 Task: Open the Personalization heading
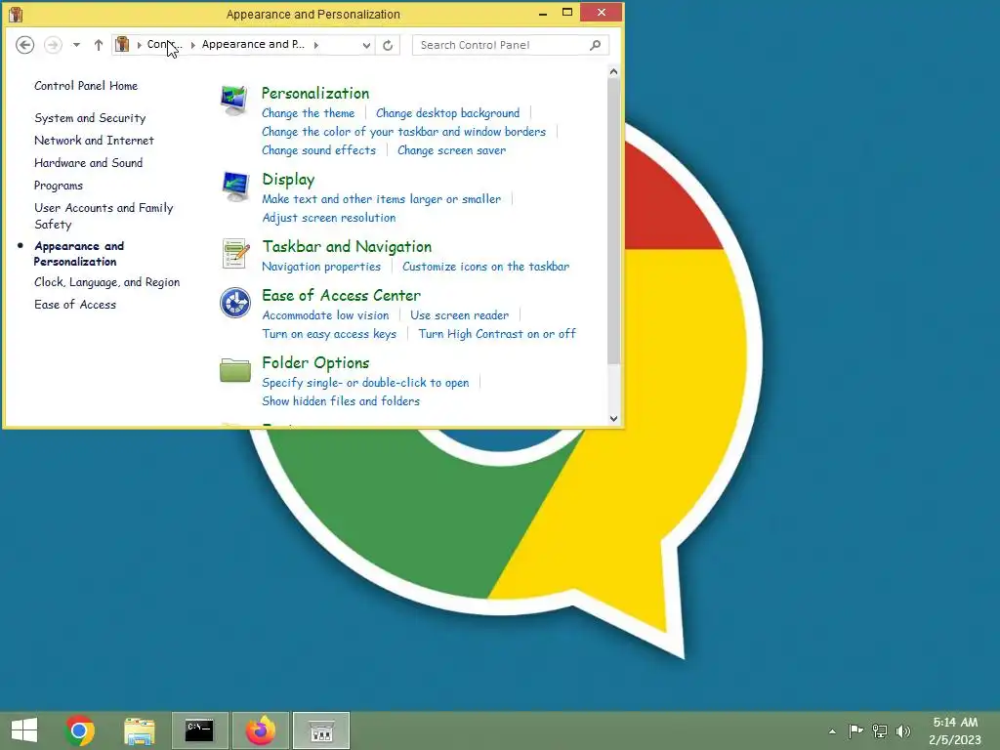[315, 93]
